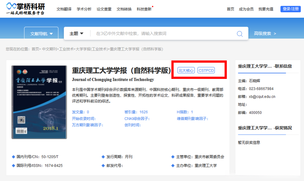Click the 北大核心 tag

186,70
